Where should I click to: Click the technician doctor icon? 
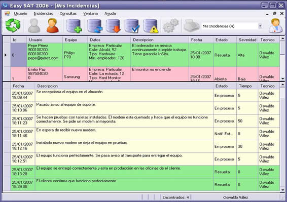275,26
